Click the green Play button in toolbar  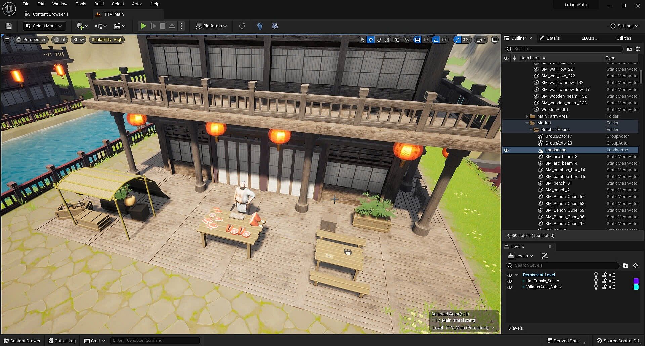coord(143,26)
